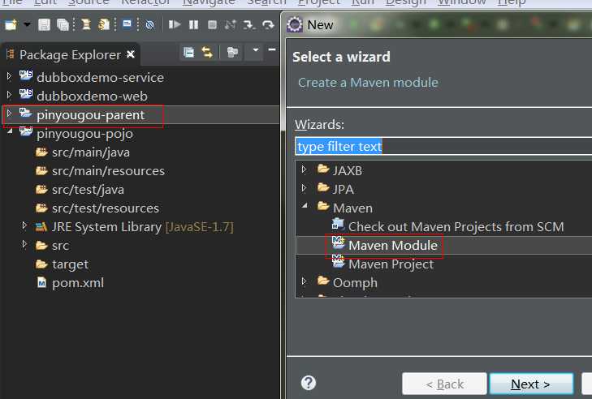Click the Step Into debug icon
Viewport: 592px width, 399px height.
pyautogui.click(x=249, y=25)
